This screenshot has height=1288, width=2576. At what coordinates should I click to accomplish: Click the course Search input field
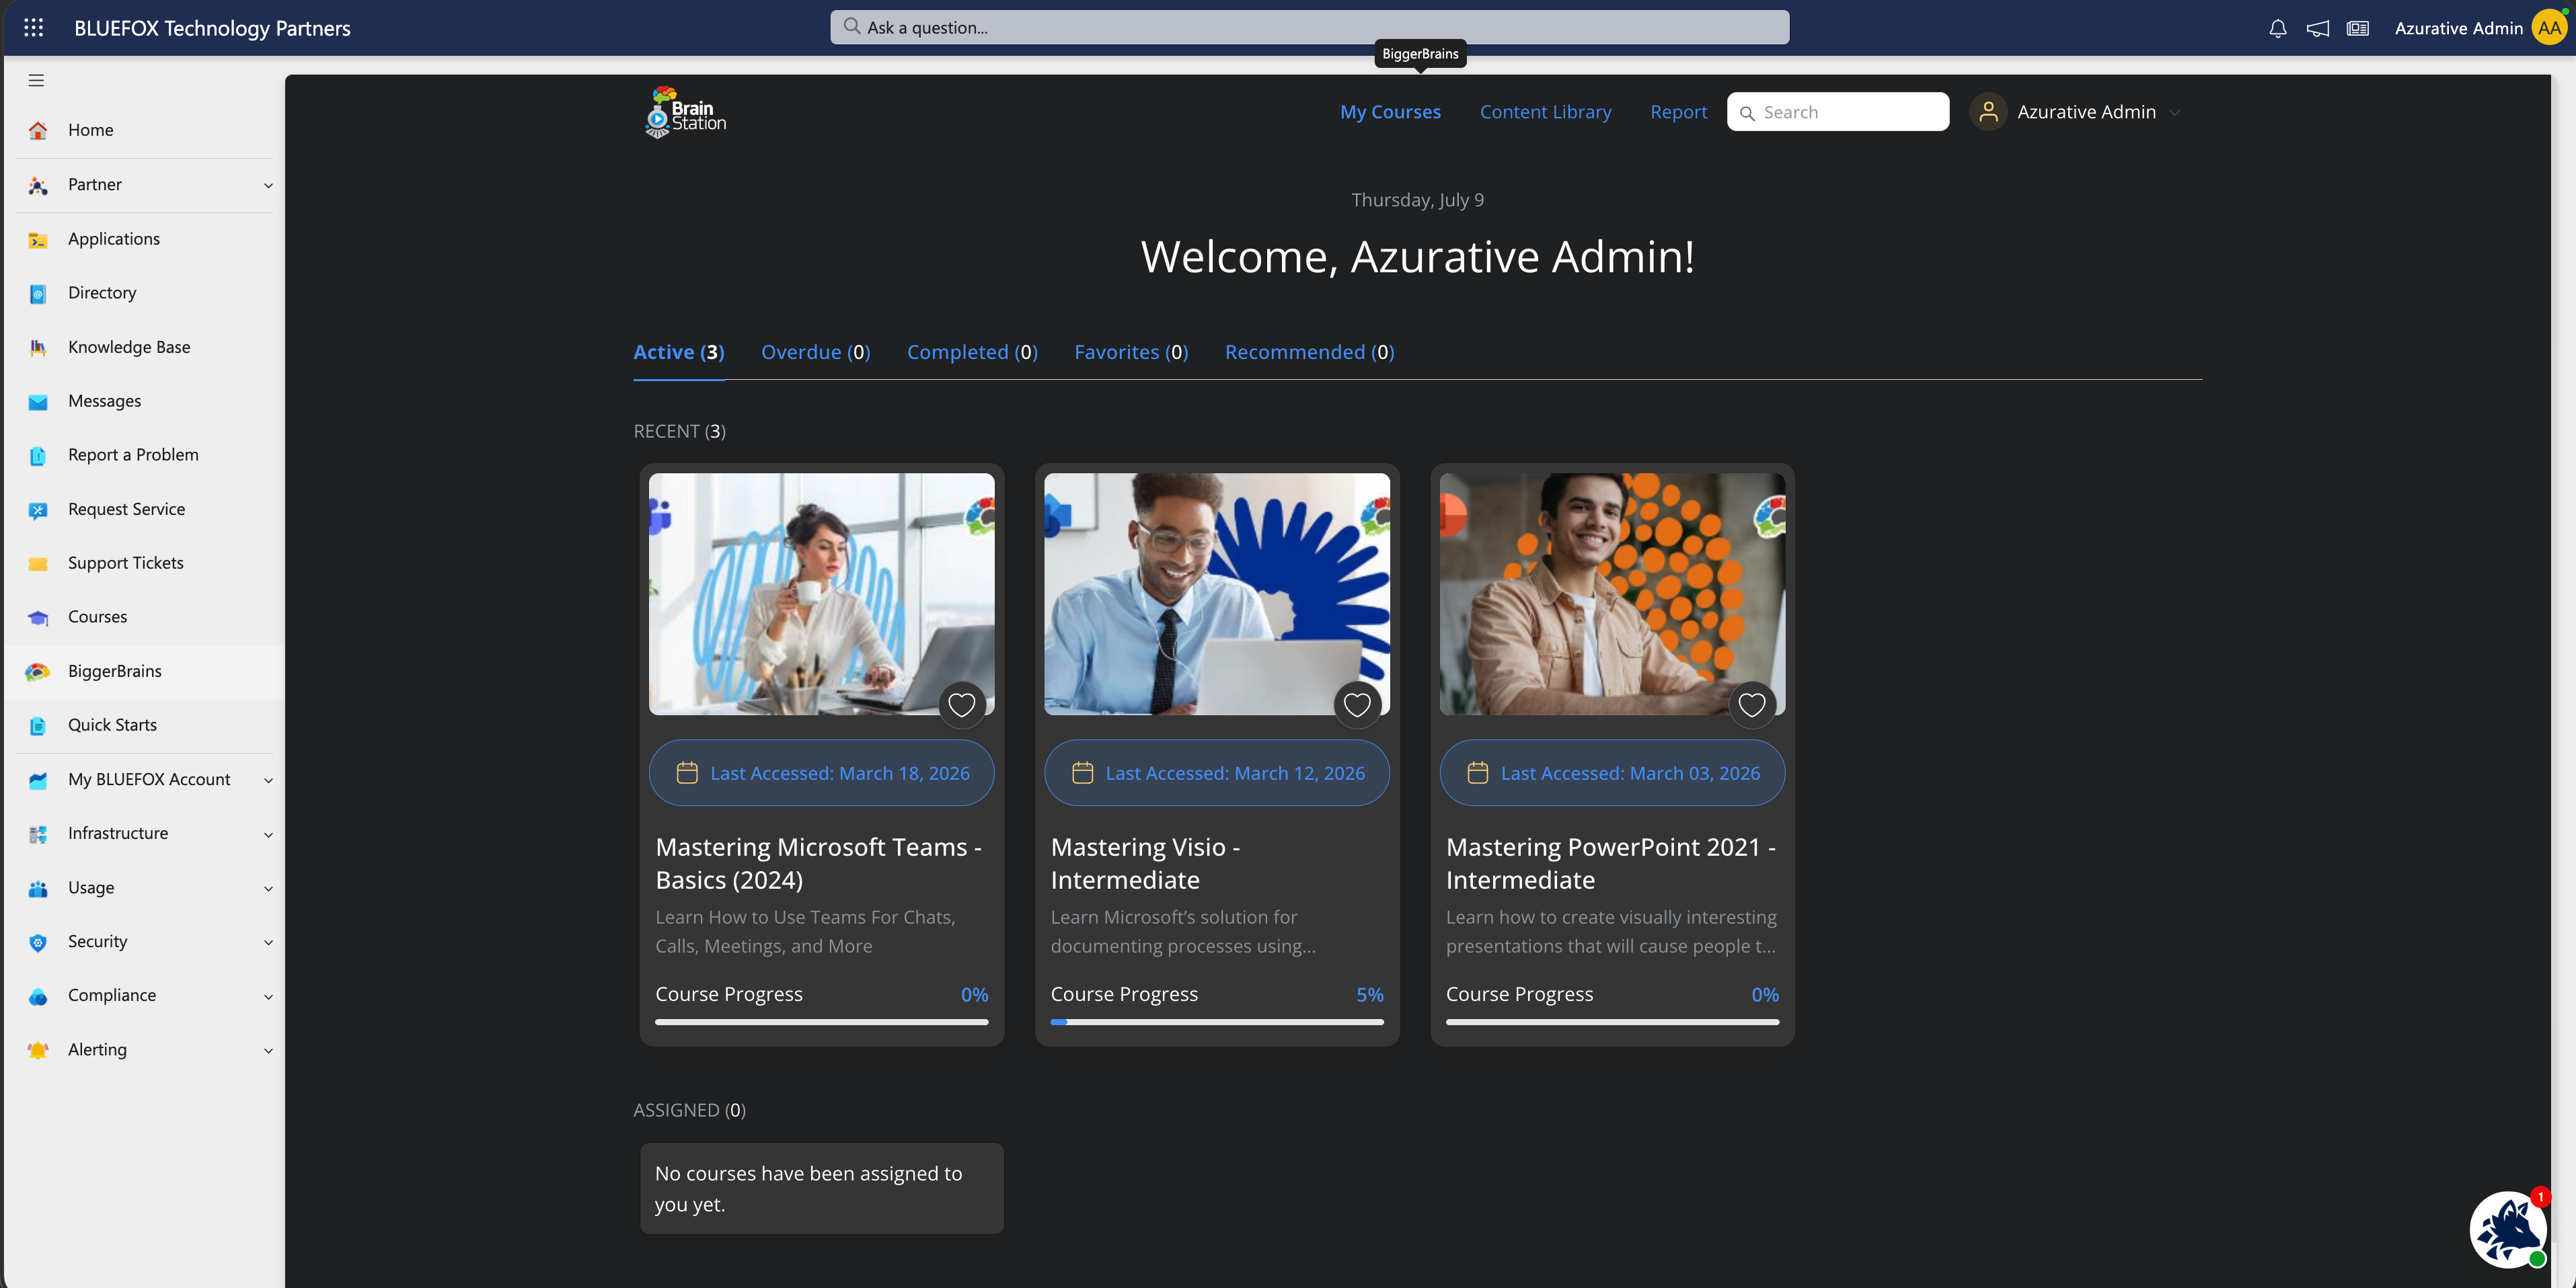tap(1837, 112)
